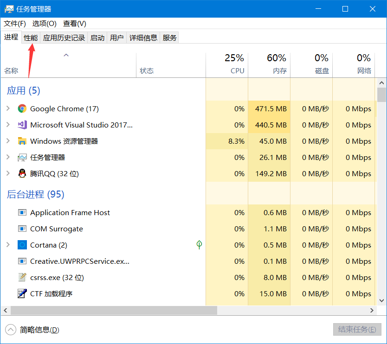This screenshot has height=344, width=387.
Task: Expand the Microsoft Visual Studio 2017 group
Action: pos(8,125)
